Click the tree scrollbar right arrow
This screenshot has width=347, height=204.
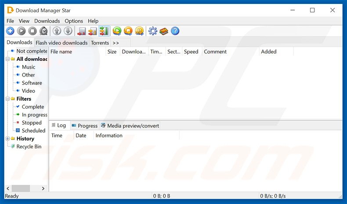[x=43, y=188]
